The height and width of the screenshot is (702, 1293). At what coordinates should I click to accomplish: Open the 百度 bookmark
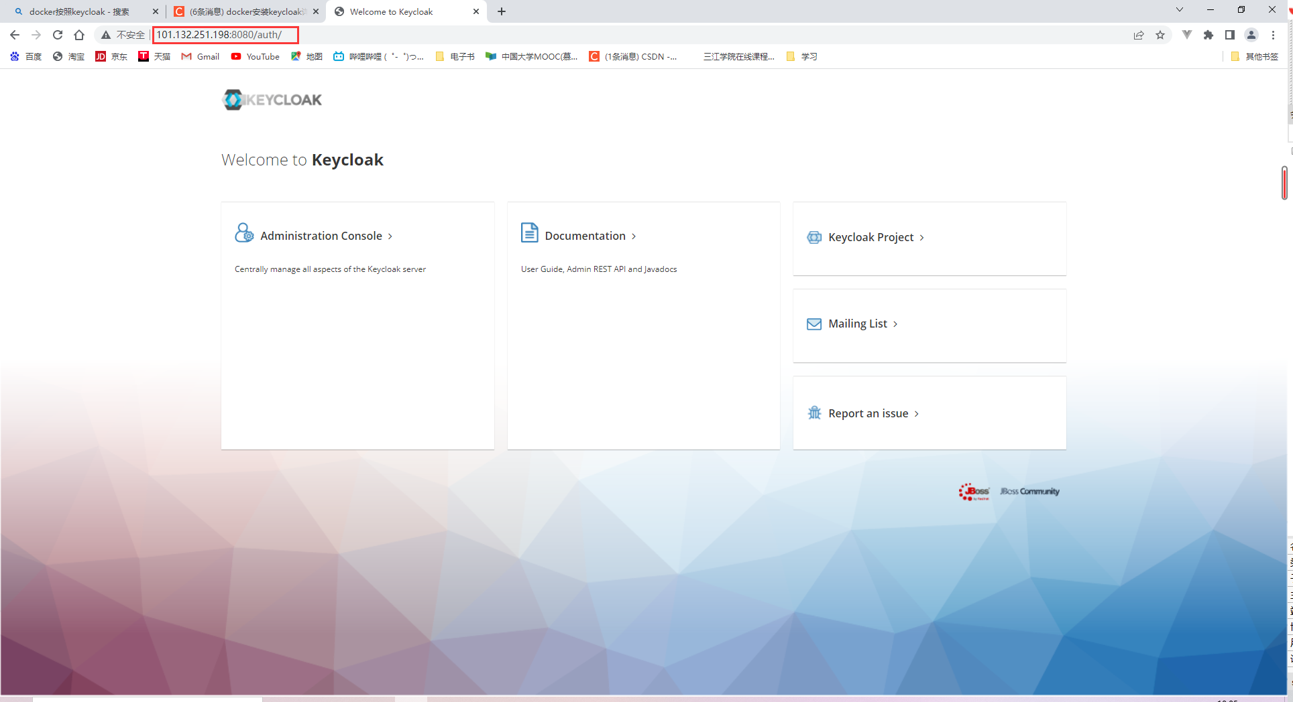[26, 57]
